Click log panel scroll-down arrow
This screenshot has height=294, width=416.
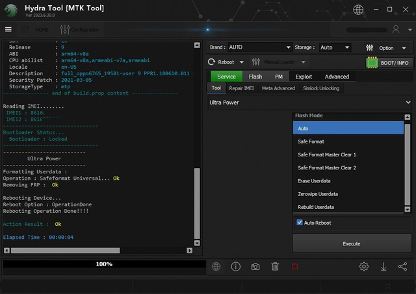(x=197, y=243)
